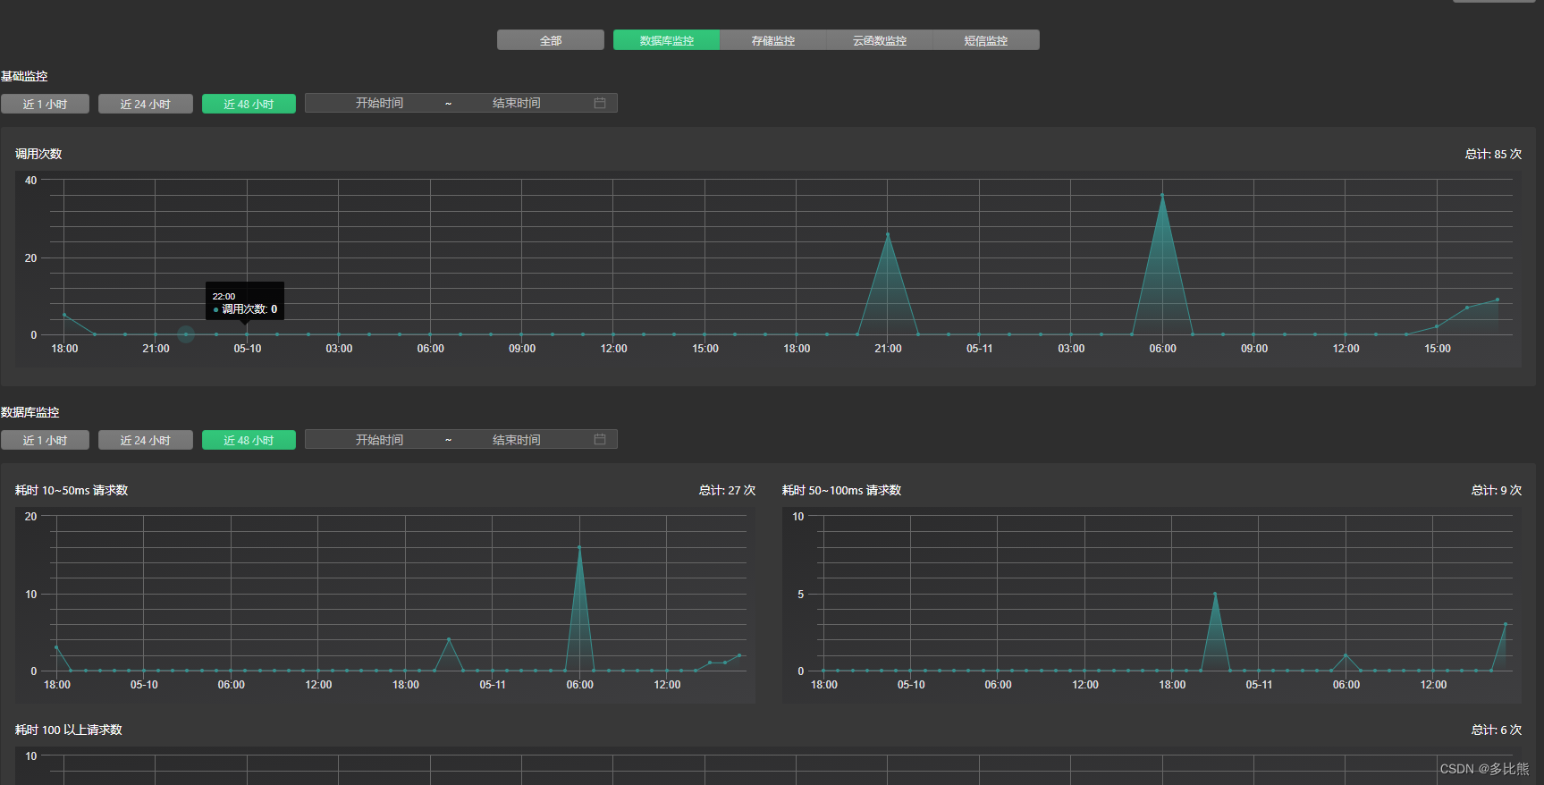Click the 05-11 date label on 调用次数 axis

tap(979, 349)
